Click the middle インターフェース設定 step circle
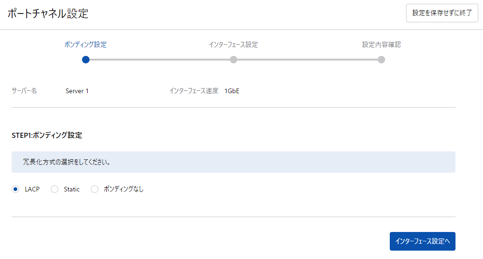Image resolution: width=483 pixels, height=259 pixels. coord(234,60)
